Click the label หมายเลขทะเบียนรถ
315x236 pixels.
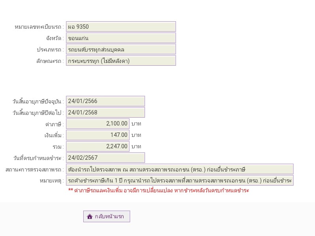pyautogui.click(x=39, y=27)
